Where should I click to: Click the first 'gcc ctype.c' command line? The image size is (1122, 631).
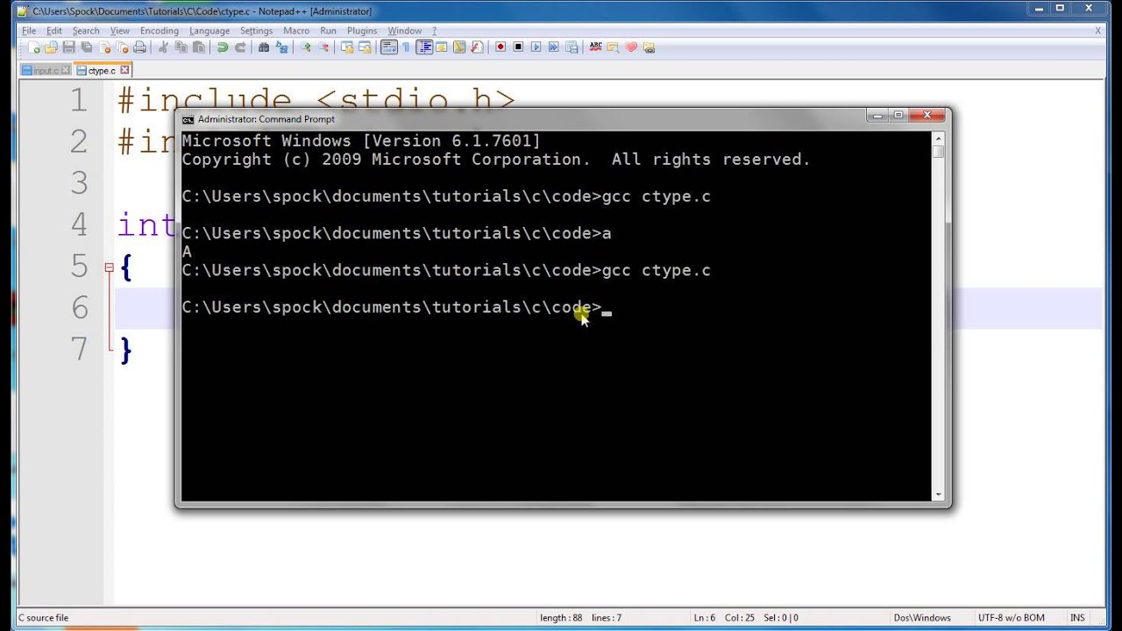(x=446, y=197)
